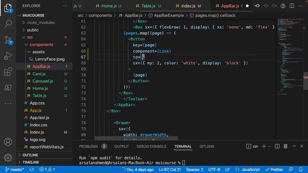The width and height of the screenshot is (308, 173).
Task: Kill the terminal with trash icon
Action: tap(285, 146)
